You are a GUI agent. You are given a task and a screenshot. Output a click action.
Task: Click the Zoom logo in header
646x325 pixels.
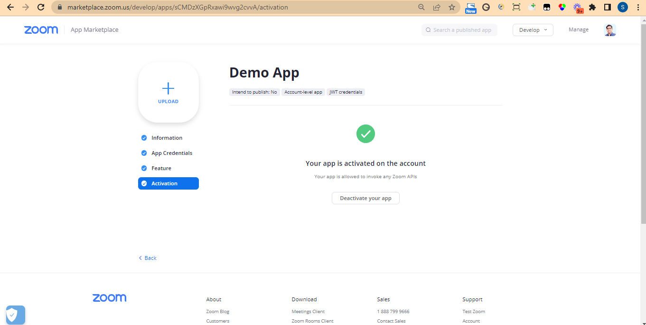pos(41,30)
